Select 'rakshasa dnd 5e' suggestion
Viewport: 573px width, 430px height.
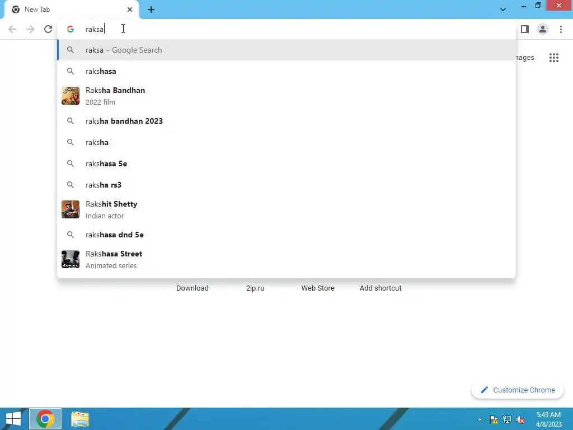[286, 235]
